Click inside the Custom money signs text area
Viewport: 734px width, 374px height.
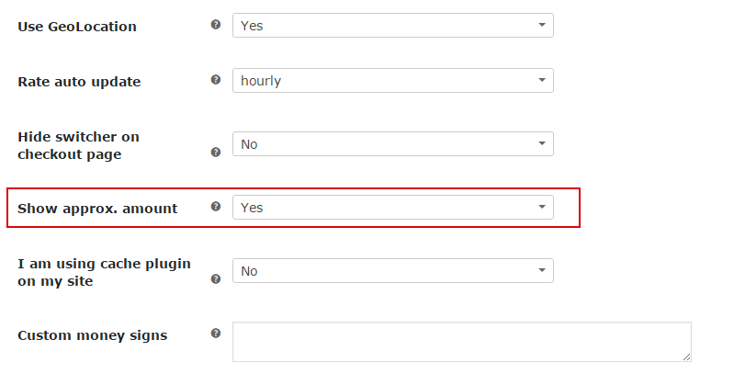pyautogui.click(x=462, y=342)
